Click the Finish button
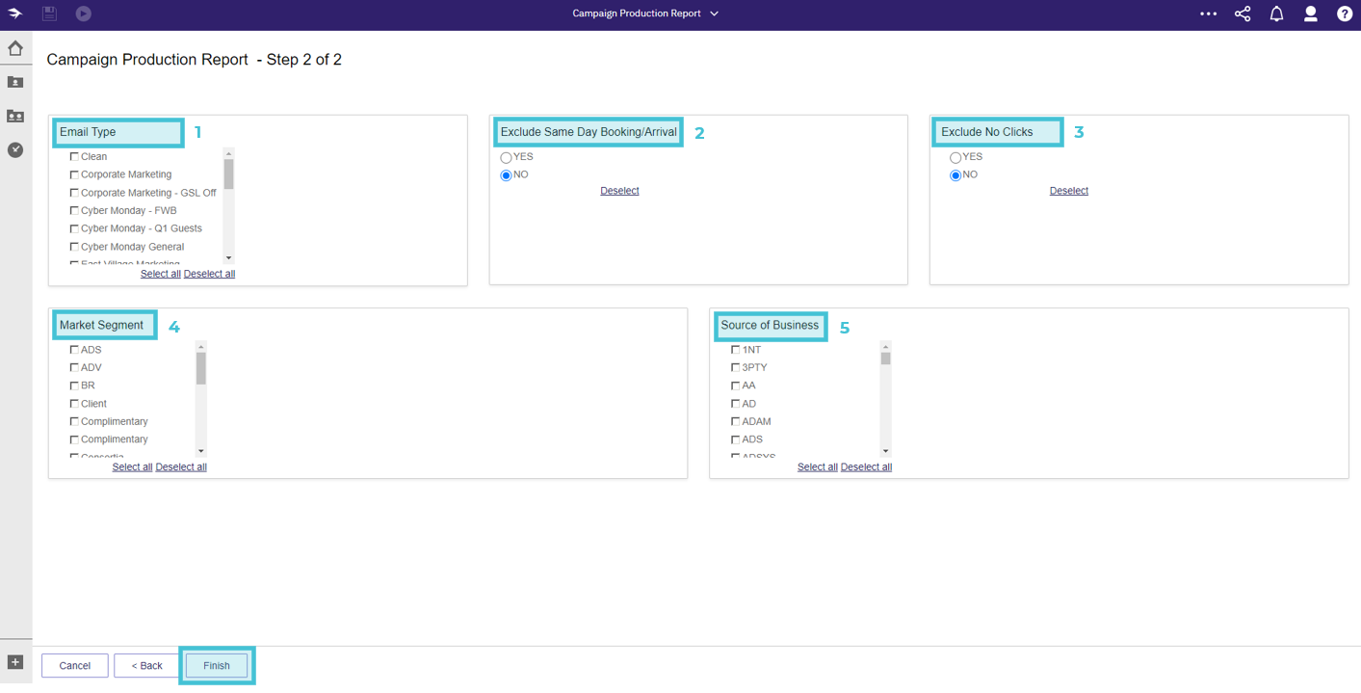The image size is (1361, 693). (x=217, y=665)
